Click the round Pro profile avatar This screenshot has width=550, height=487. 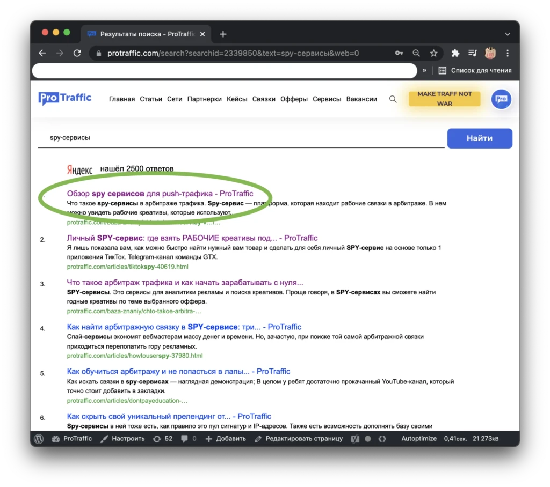tap(501, 99)
